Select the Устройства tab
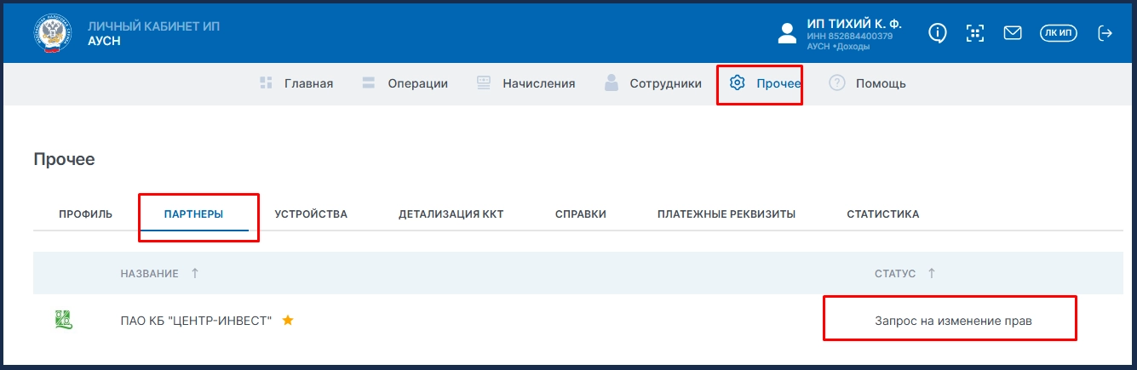Image resolution: width=1137 pixels, height=370 pixels. [311, 214]
